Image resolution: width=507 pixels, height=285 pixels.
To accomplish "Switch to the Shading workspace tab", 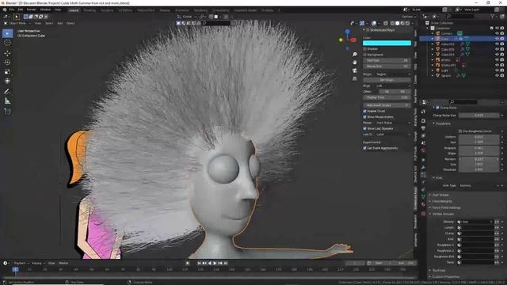I will (165, 10).
